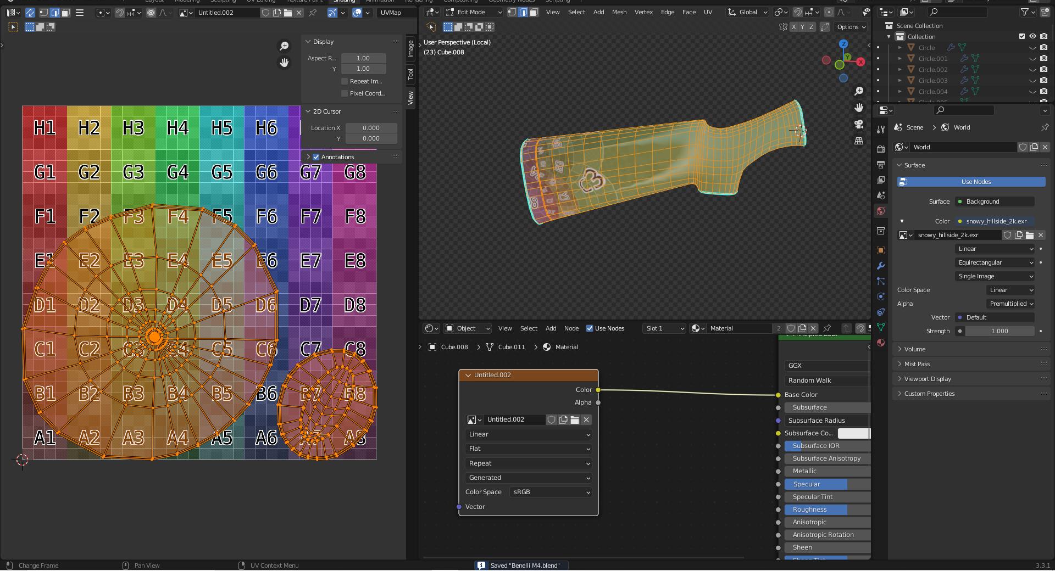Open the Global transform orientation dropdown
Screen dimensions: 1055x571
(x=748, y=12)
